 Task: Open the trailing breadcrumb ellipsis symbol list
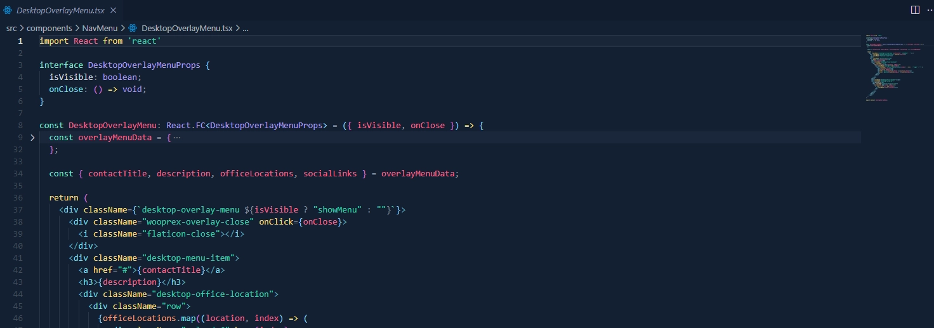coord(245,29)
